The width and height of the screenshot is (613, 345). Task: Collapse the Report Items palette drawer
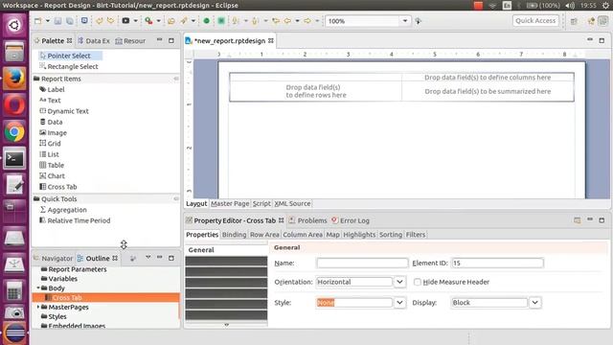[x=176, y=79]
